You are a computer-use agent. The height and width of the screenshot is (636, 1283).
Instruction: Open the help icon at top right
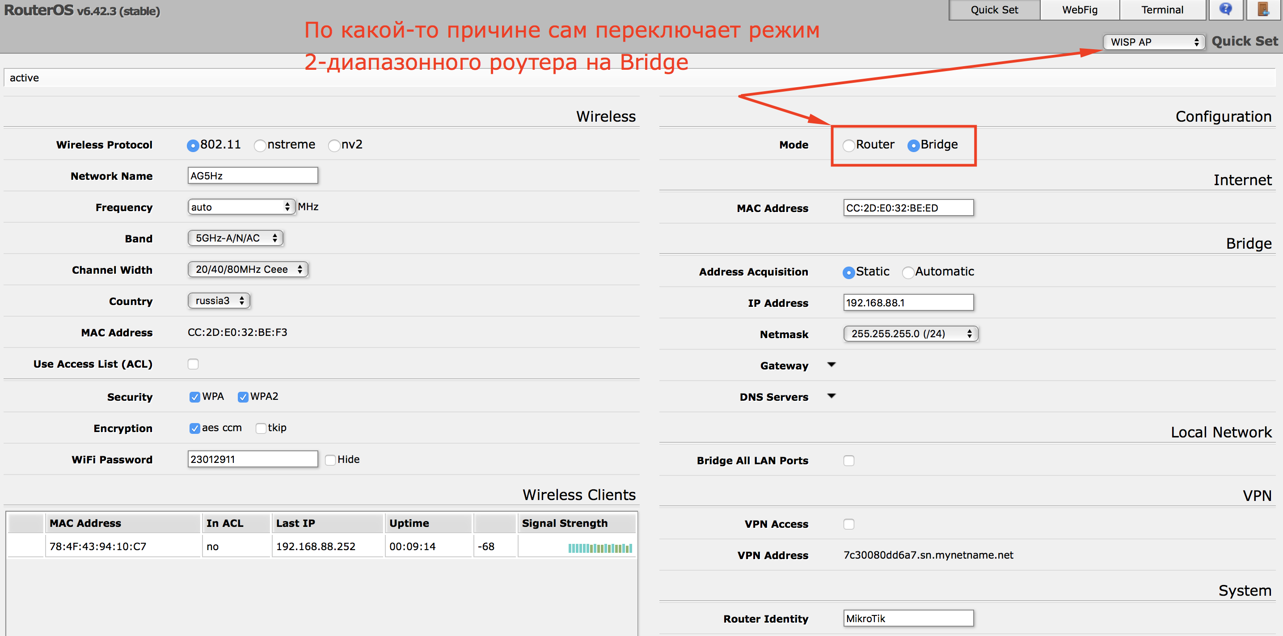[x=1226, y=9]
